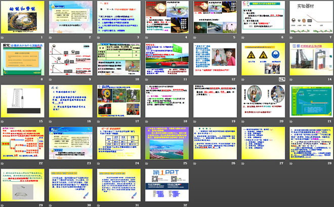Click the animation star icon under slide 14
The height and width of the screenshot is (207, 334).
tap(291, 79)
